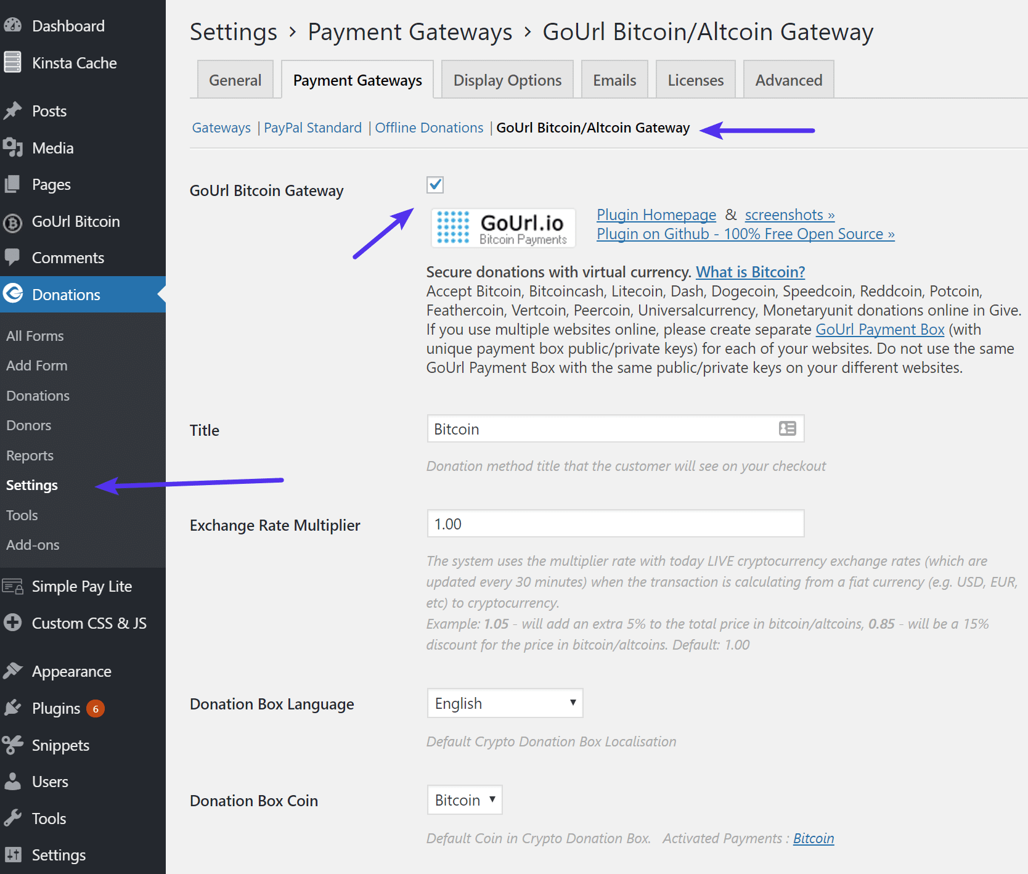
Task: Click the Pages icon in sidebar
Action: 12,184
